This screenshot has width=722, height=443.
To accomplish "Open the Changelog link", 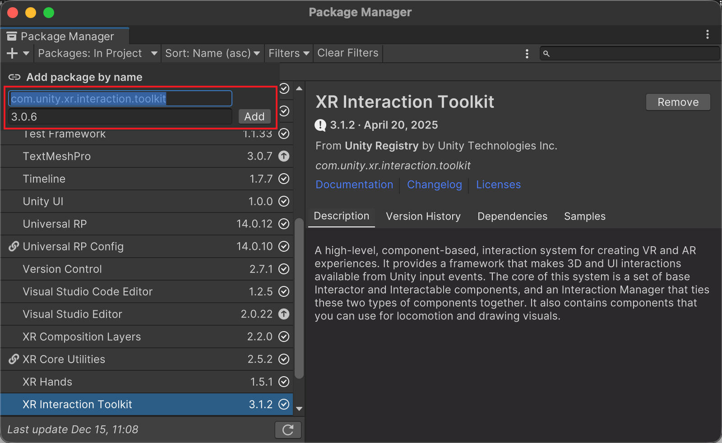I will point(434,185).
